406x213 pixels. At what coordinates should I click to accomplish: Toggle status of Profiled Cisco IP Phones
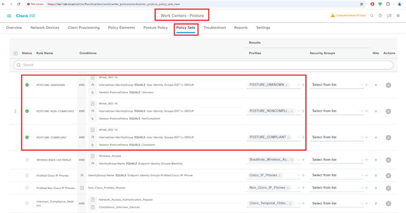[x=27, y=175]
